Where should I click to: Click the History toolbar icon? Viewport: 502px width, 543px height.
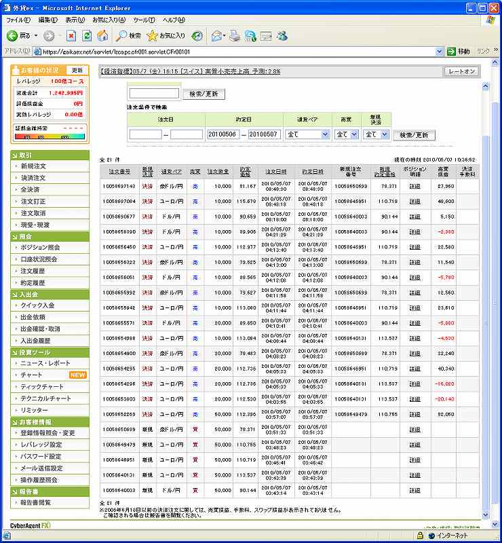197,36
